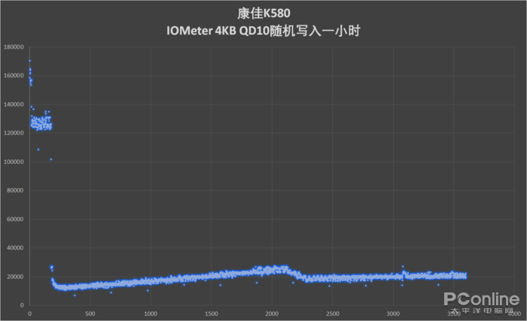Select the 140000 y-axis value

point(15,104)
